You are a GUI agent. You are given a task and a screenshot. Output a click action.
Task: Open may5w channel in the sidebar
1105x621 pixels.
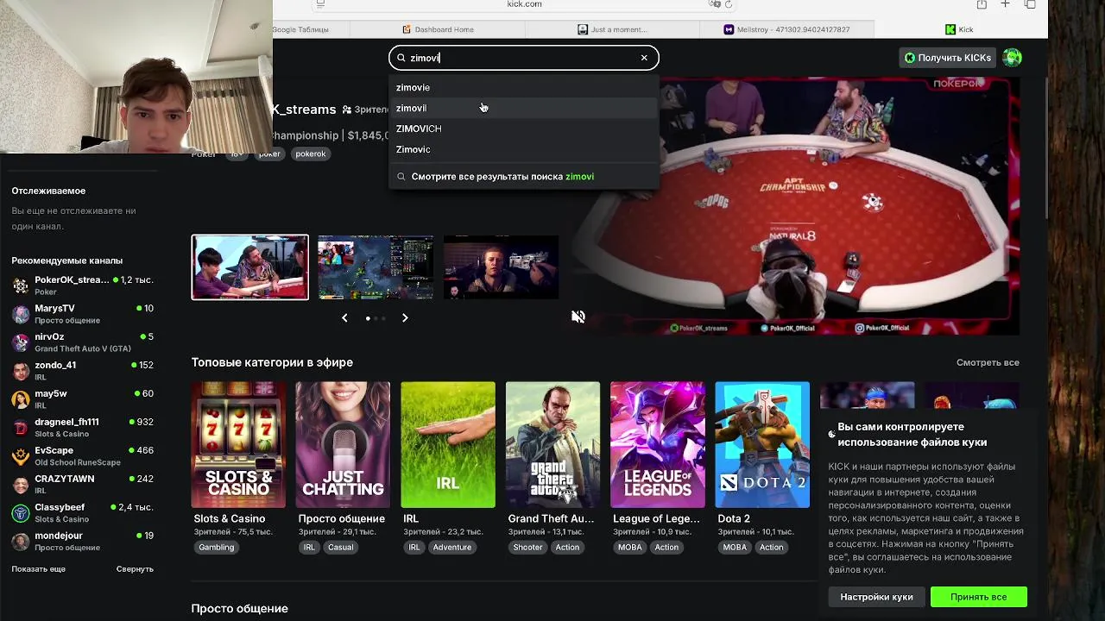coord(83,398)
